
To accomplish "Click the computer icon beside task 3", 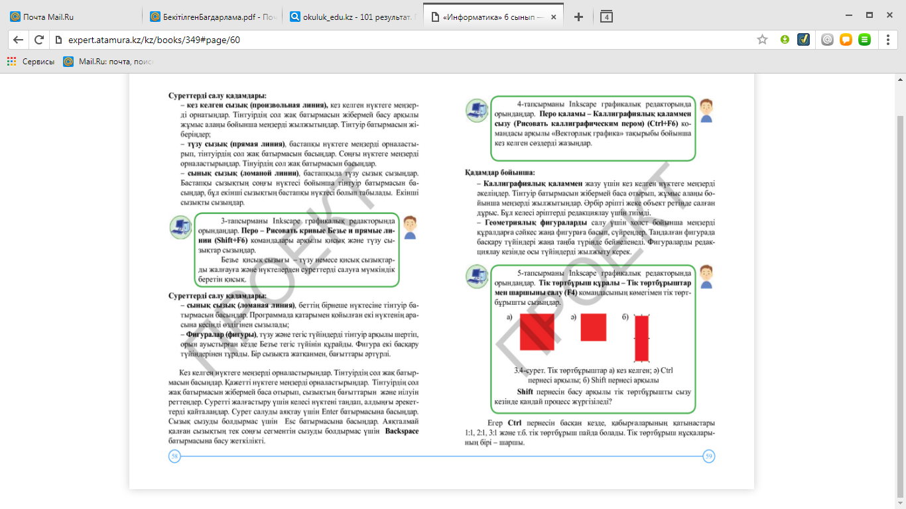I will coord(180,227).
